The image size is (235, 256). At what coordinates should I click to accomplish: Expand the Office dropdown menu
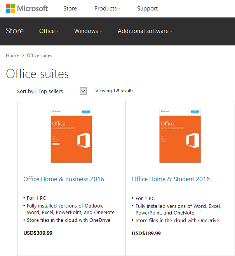point(49,31)
